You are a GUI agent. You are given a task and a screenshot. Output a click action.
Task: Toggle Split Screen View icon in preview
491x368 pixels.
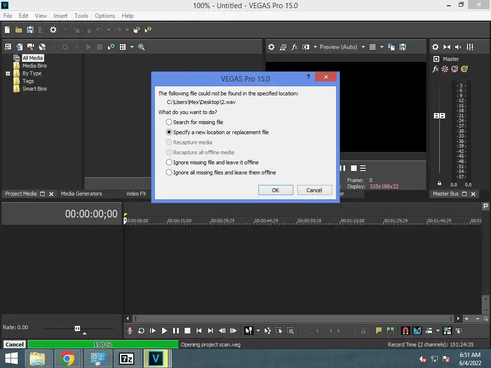305,47
